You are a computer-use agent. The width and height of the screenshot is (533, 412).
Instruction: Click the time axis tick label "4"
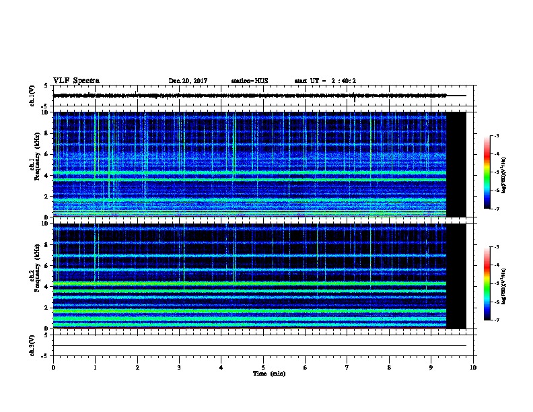221,368
